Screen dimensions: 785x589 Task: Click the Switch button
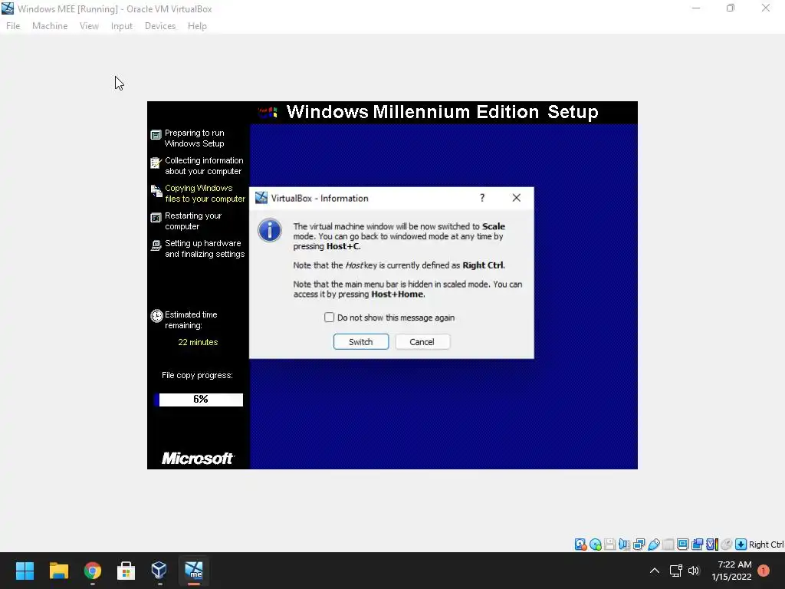point(361,341)
